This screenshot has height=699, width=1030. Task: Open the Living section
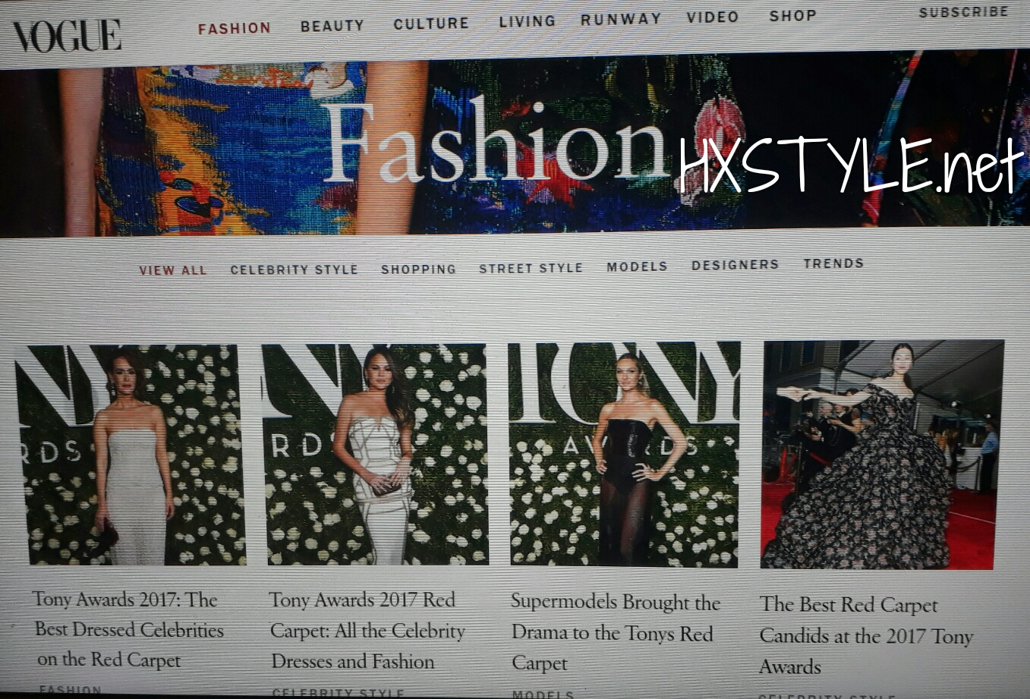pos(527,21)
